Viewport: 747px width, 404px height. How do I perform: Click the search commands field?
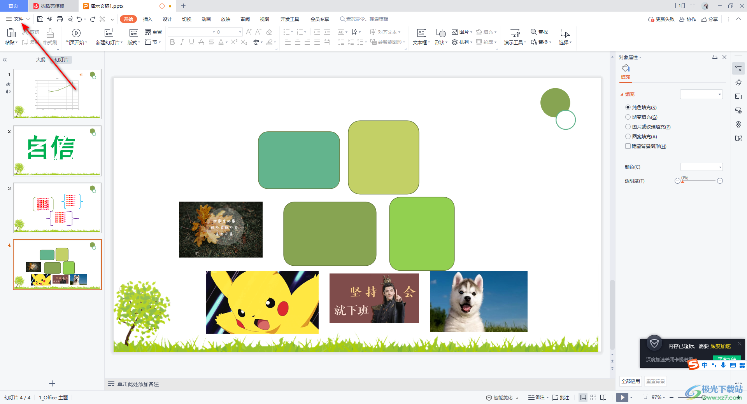pos(364,19)
